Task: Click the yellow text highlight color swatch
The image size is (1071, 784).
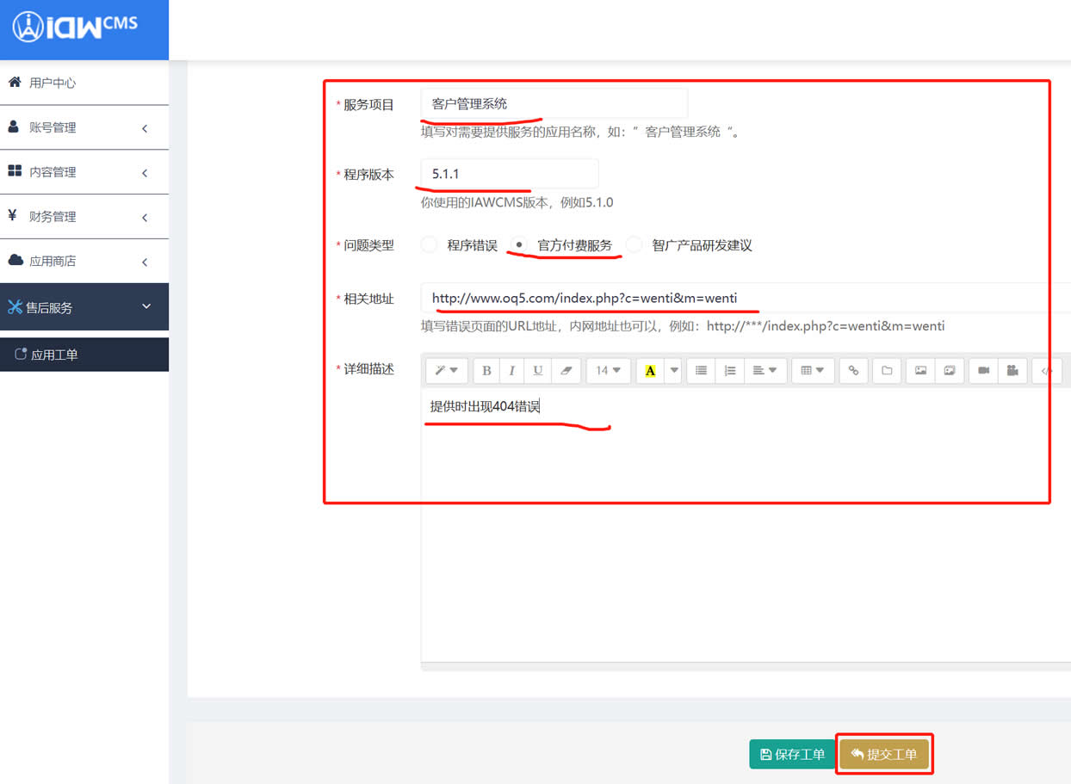Action: pos(650,371)
